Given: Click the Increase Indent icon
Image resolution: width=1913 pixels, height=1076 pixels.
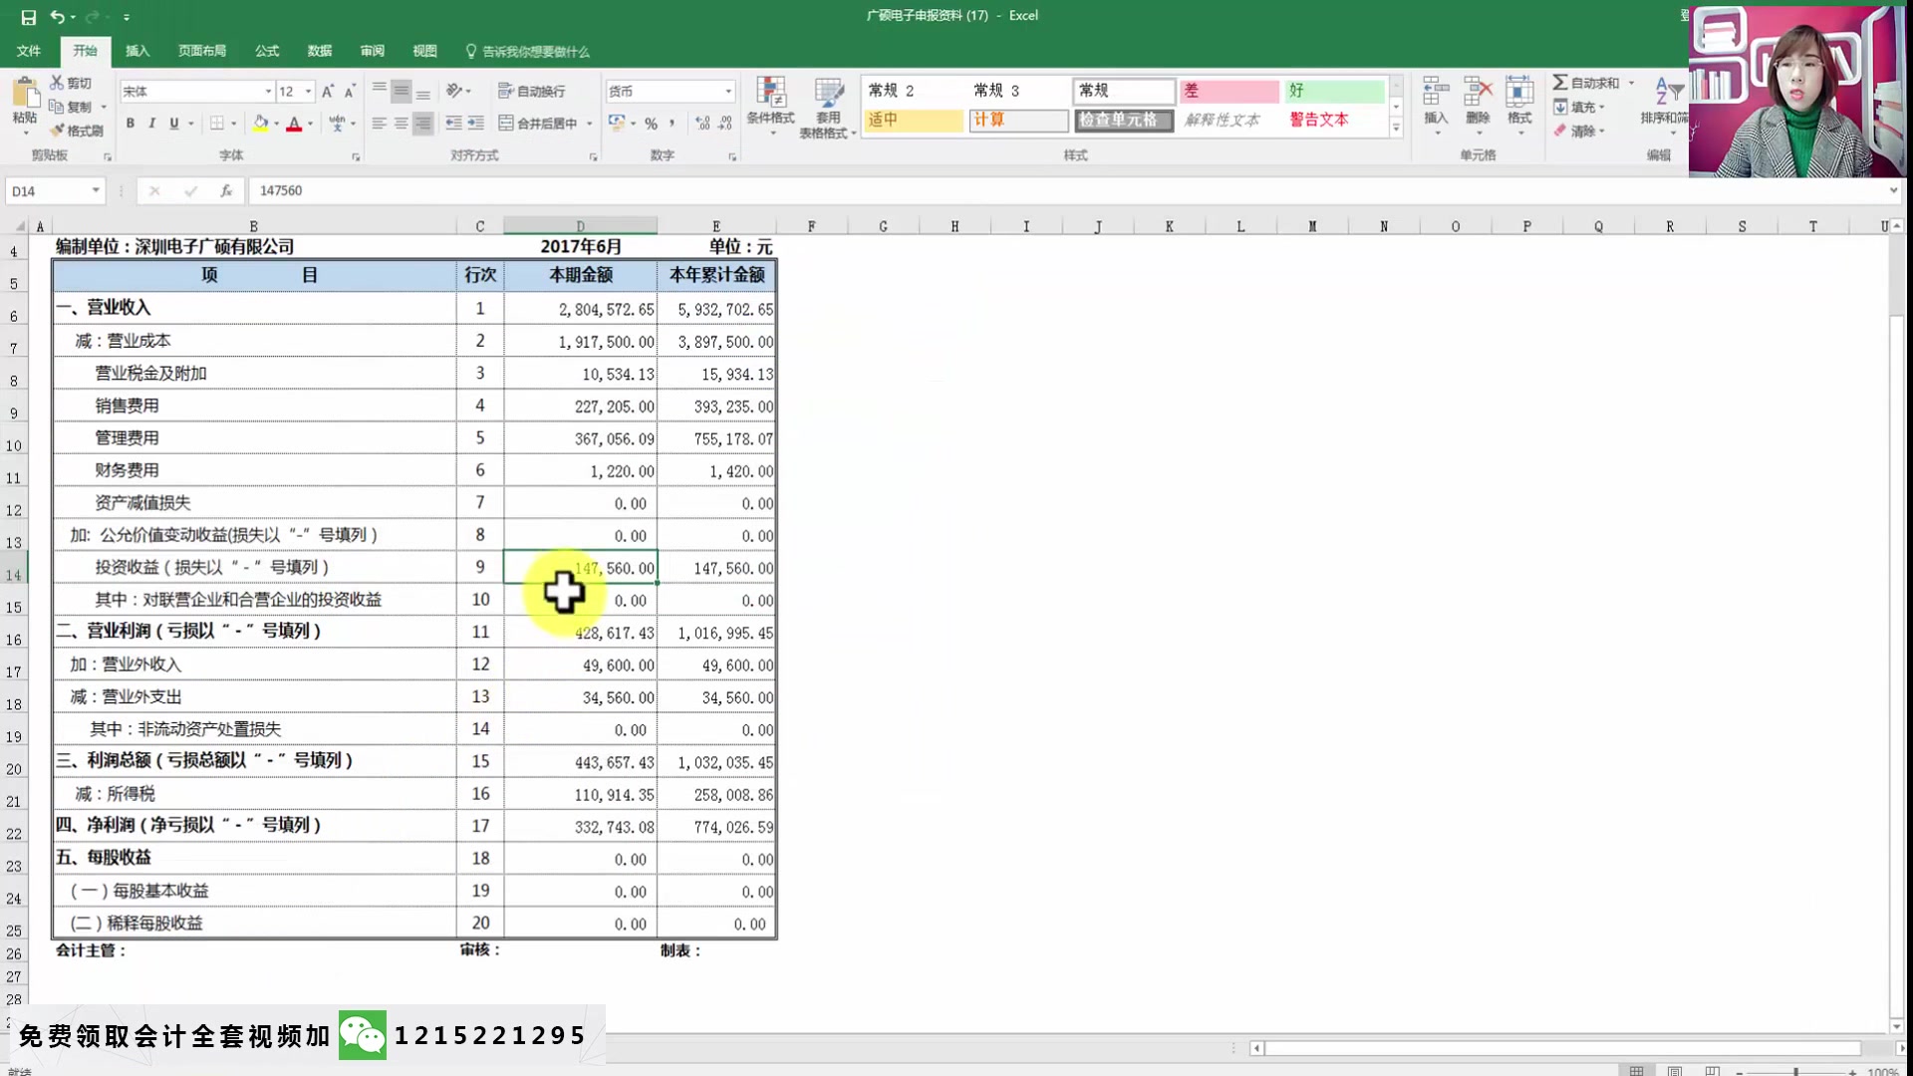Looking at the screenshot, I should (475, 124).
